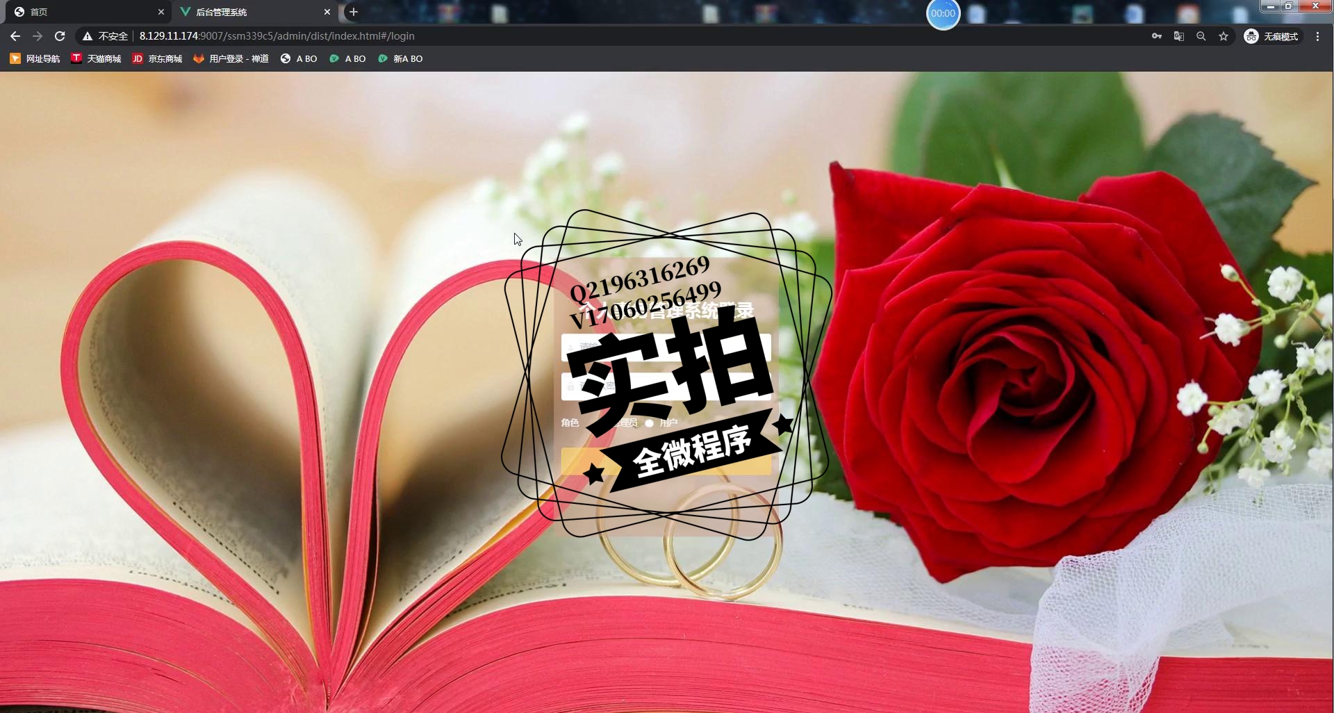The height and width of the screenshot is (713, 1334).
Task: Focus the username input field
Action: click(666, 347)
